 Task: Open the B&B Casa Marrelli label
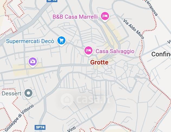coord(75,17)
